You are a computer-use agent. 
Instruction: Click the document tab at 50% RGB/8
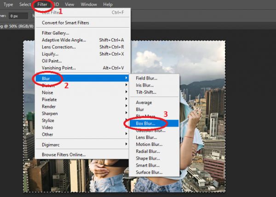[17, 26]
